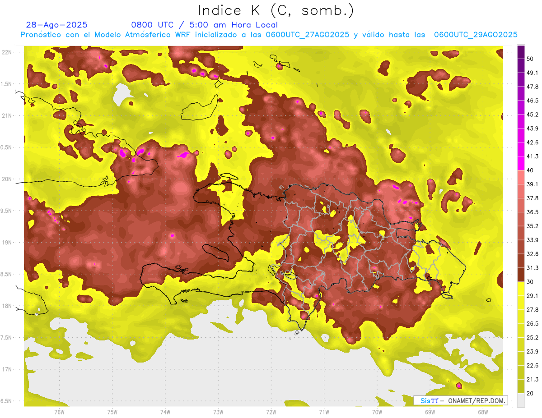542x418 pixels.
Task: Click the latitude axis label "22N"
Action: tap(6, 52)
